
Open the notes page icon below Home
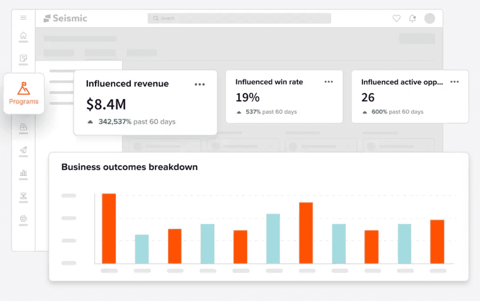(x=23, y=58)
